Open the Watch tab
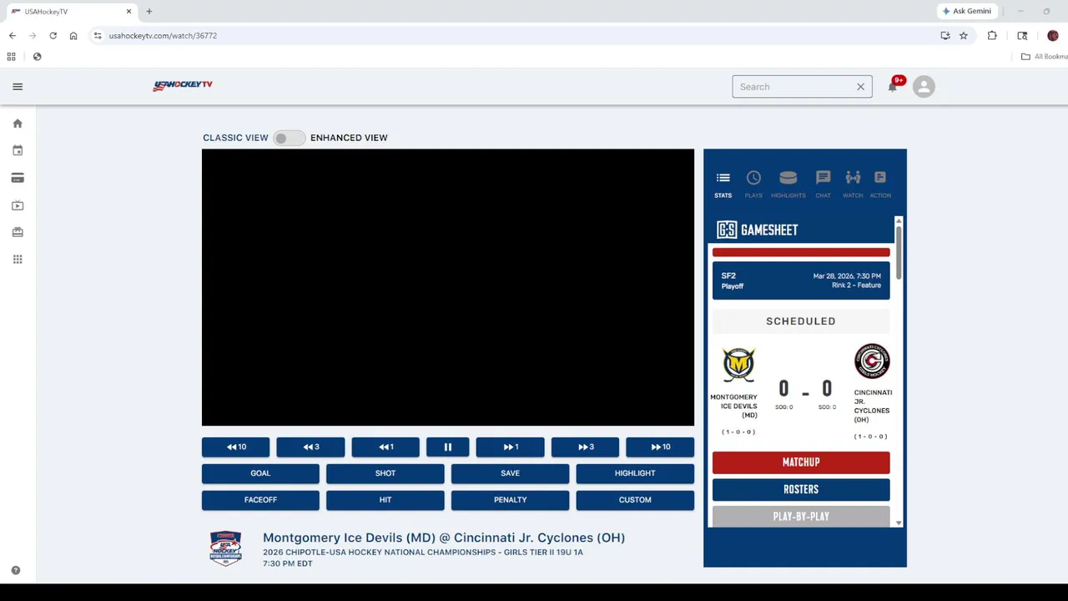 pos(853,184)
